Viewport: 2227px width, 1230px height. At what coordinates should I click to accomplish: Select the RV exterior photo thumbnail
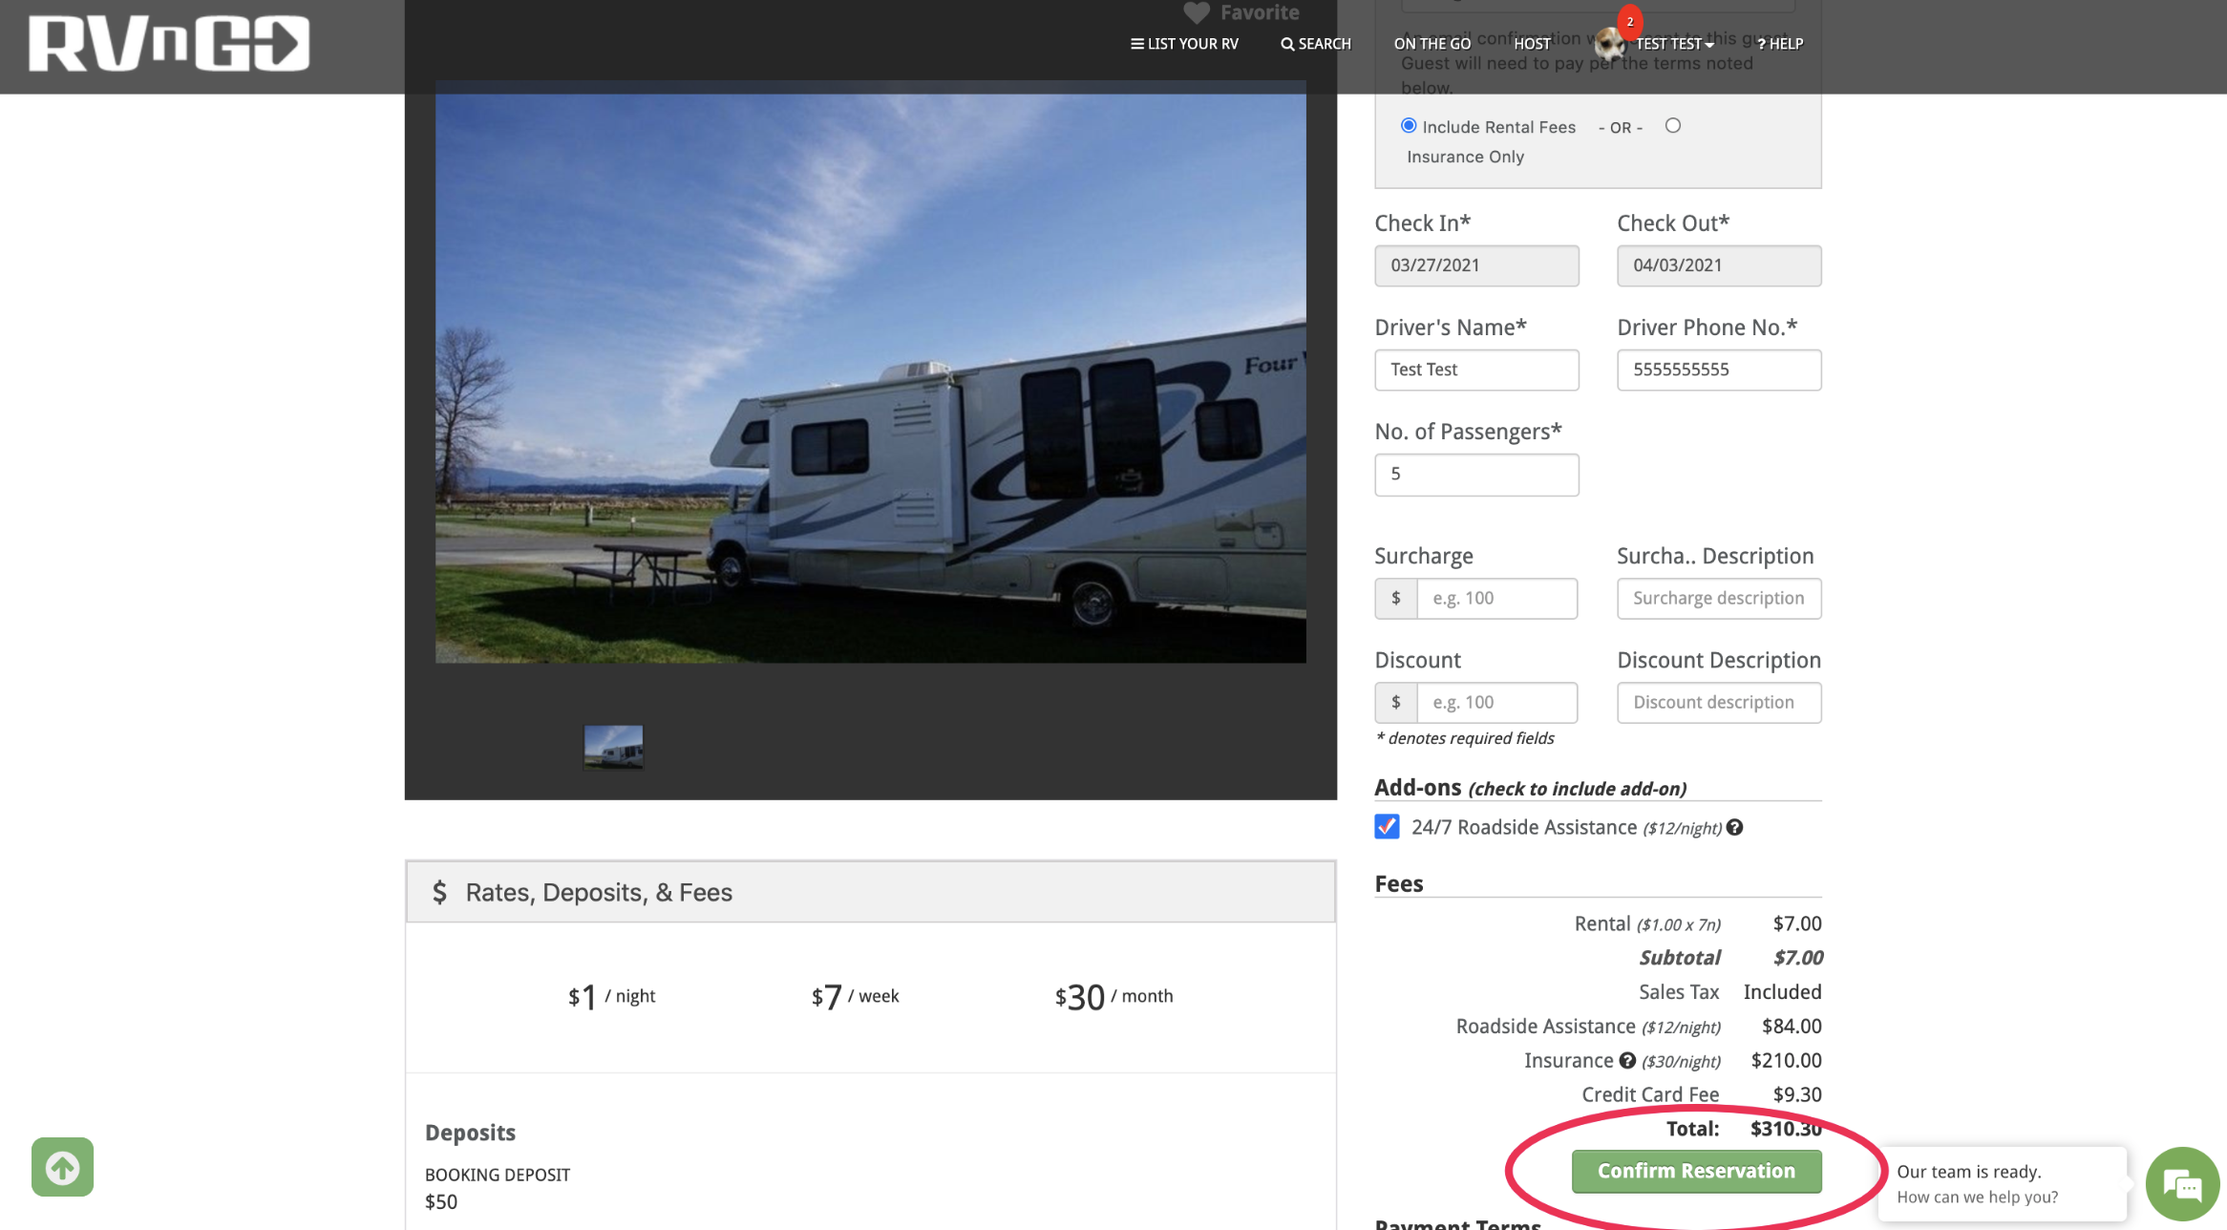pos(612,746)
